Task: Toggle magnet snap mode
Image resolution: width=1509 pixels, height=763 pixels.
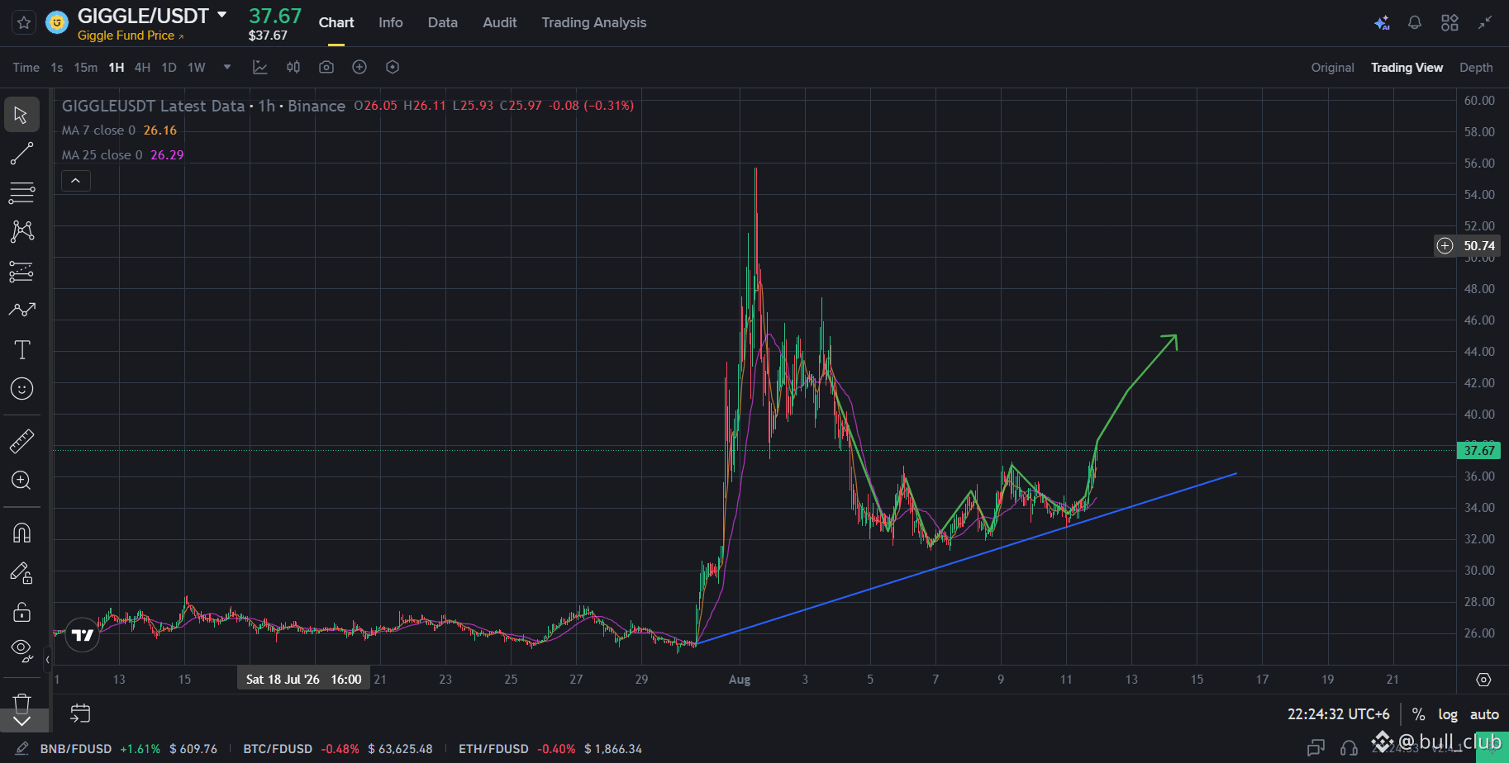Action: tap(21, 533)
